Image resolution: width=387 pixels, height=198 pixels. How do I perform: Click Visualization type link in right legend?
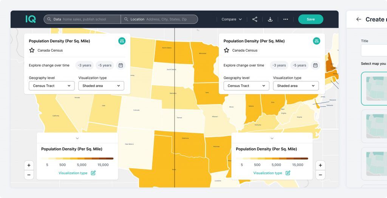[268, 173]
